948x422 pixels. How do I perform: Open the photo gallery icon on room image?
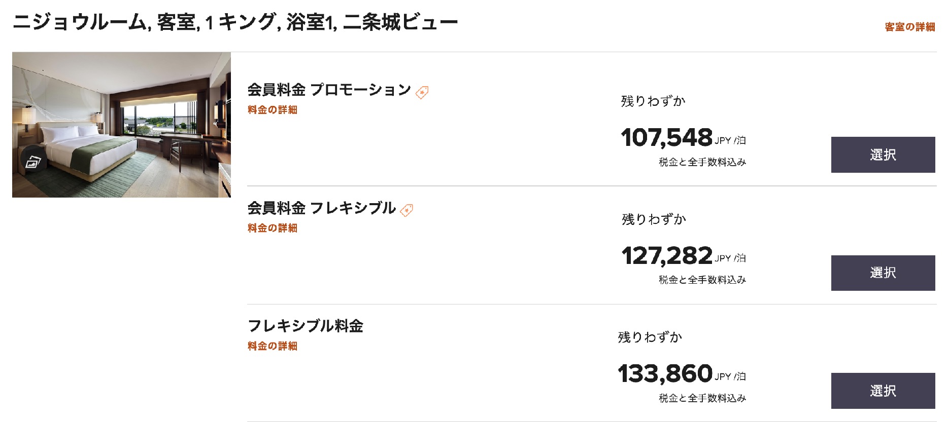pyautogui.click(x=33, y=162)
